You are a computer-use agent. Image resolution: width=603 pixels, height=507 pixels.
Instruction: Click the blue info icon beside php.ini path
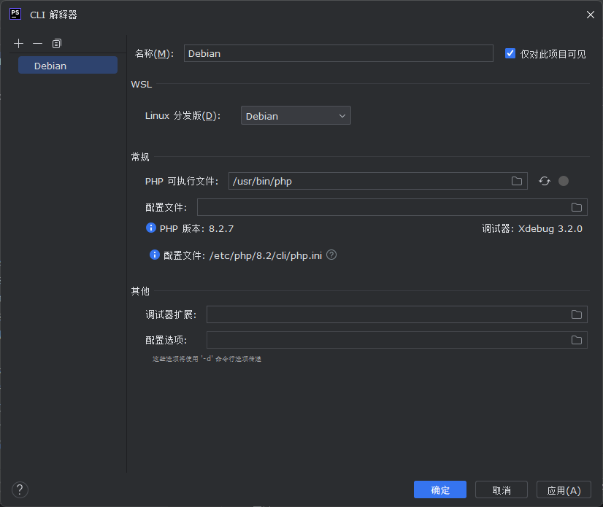click(155, 255)
